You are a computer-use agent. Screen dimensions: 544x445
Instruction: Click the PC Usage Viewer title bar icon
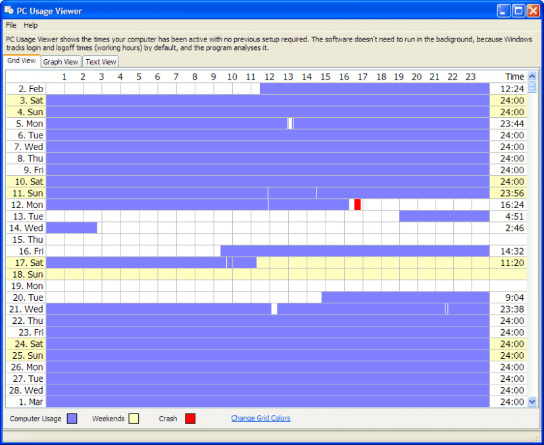9,11
